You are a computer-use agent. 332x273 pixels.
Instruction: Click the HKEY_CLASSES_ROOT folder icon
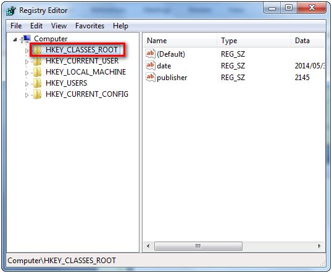[37, 50]
